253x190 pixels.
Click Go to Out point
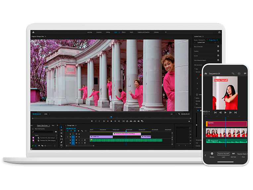pos(119,121)
